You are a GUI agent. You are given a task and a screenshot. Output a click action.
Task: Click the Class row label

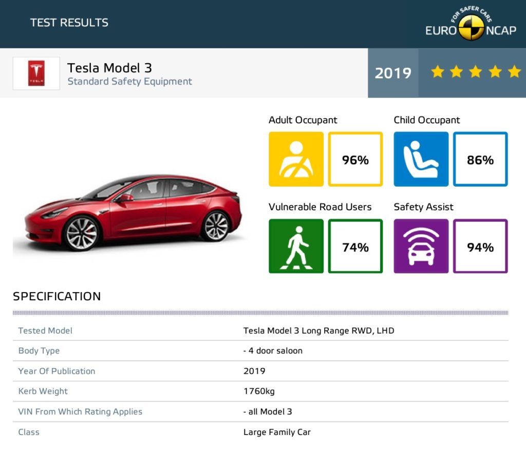click(x=29, y=432)
